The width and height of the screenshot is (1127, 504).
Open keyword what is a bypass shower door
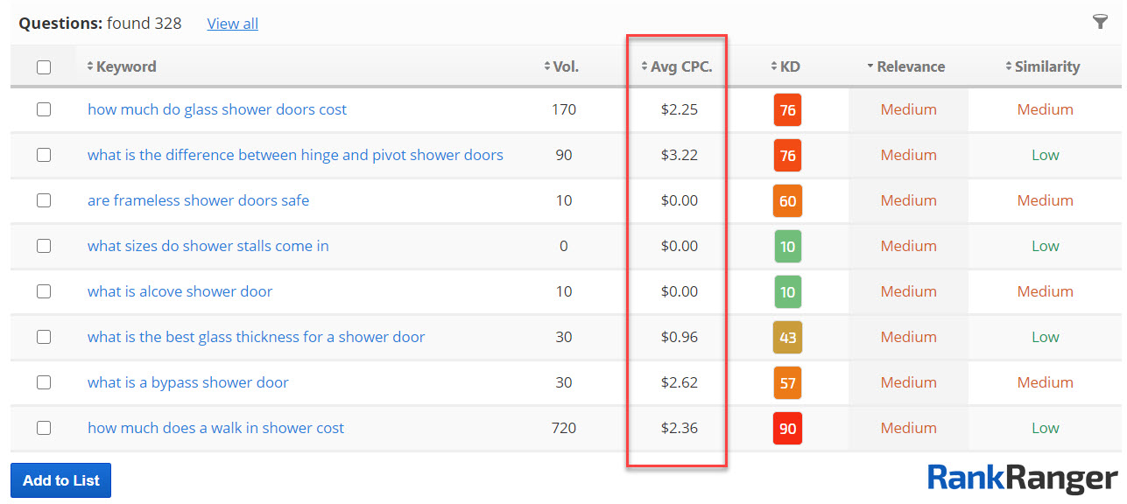point(187,382)
